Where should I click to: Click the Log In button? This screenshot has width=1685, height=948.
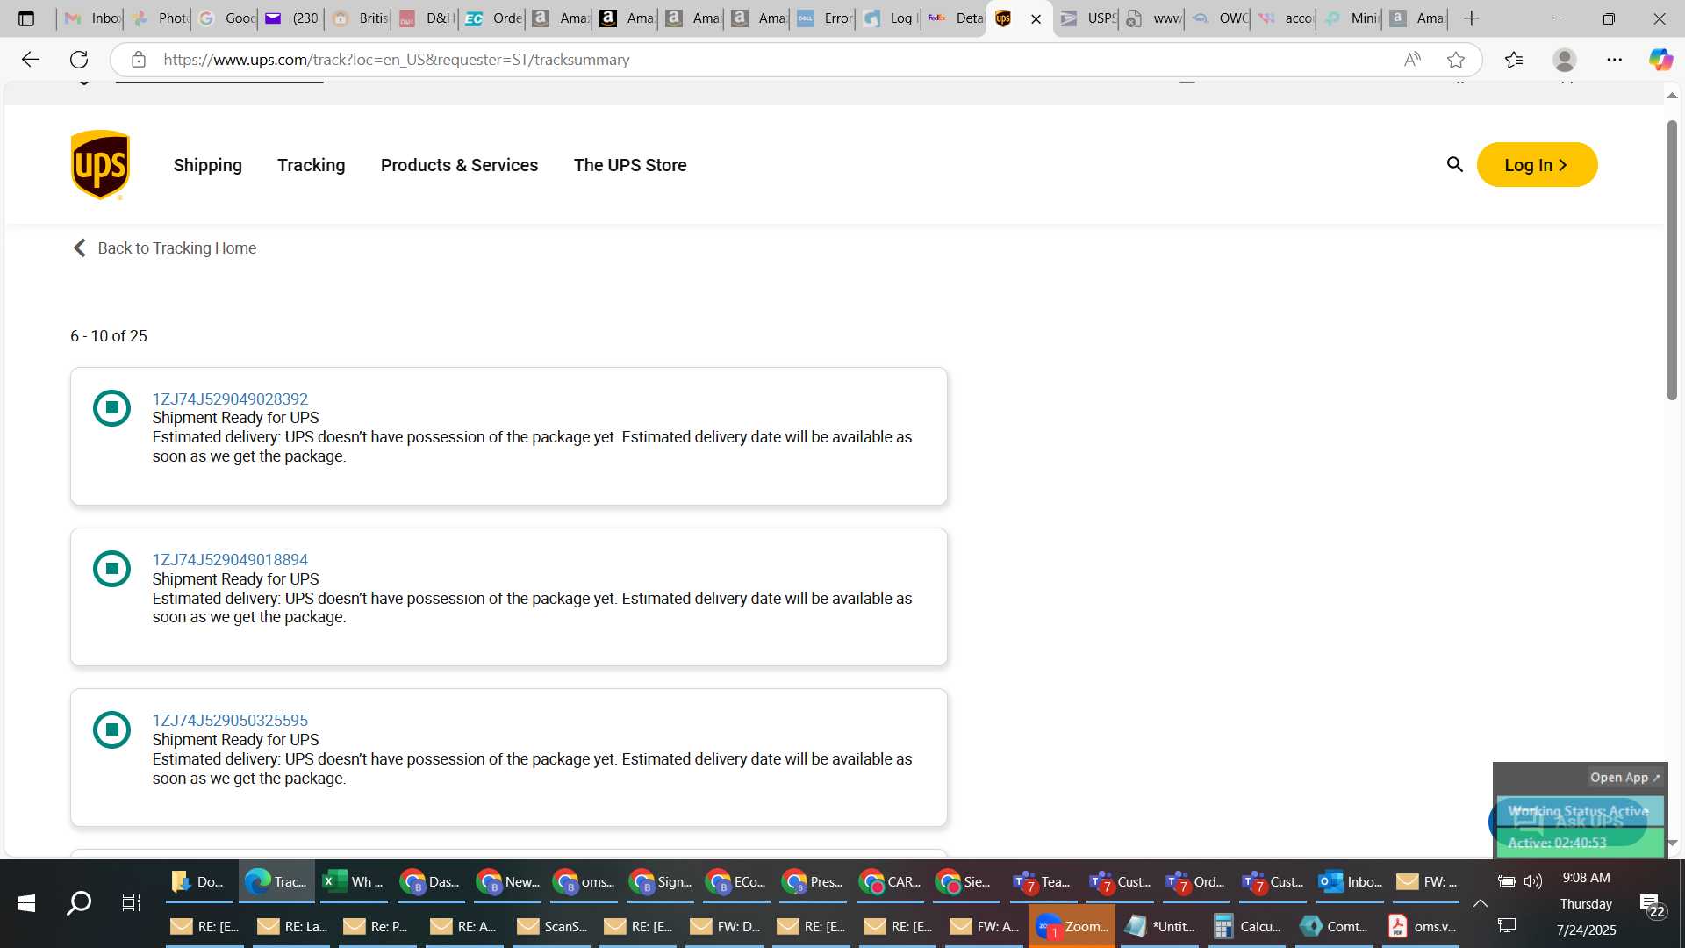(1537, 165)
